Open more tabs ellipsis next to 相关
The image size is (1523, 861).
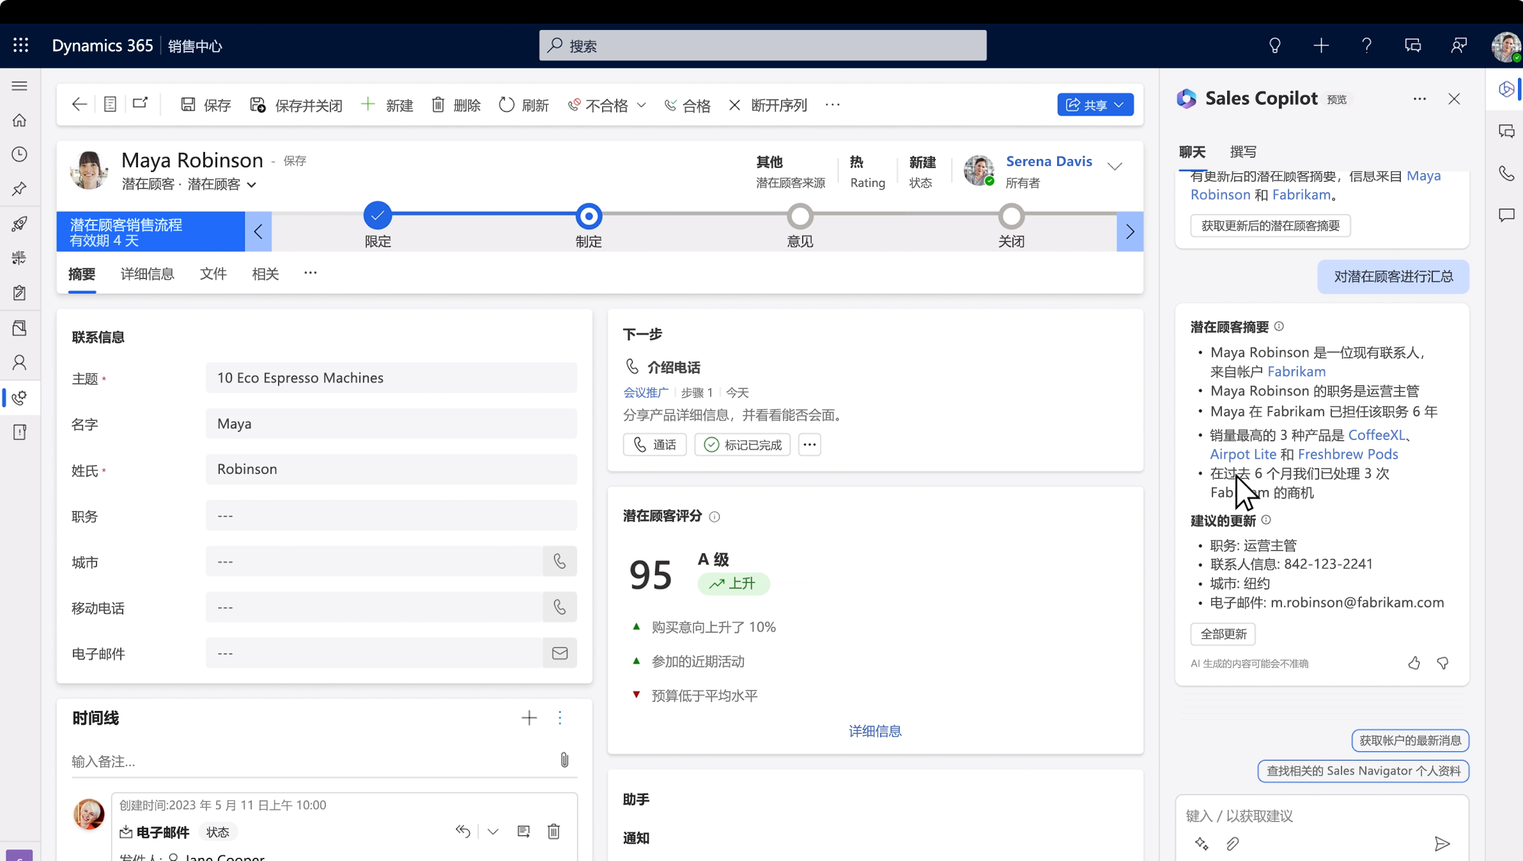tap(311, 273)
